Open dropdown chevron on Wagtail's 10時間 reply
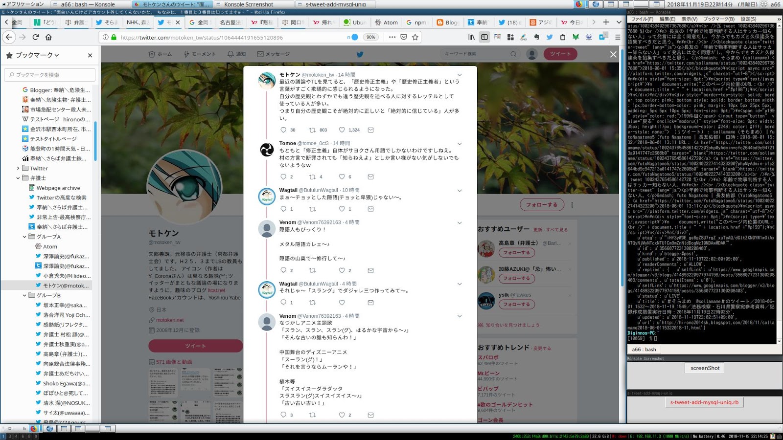783x440 pixels. click(460, 191)
